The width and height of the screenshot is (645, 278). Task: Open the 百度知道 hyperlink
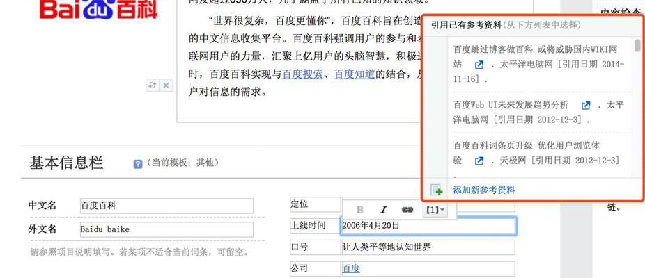(x=354, y=74)
